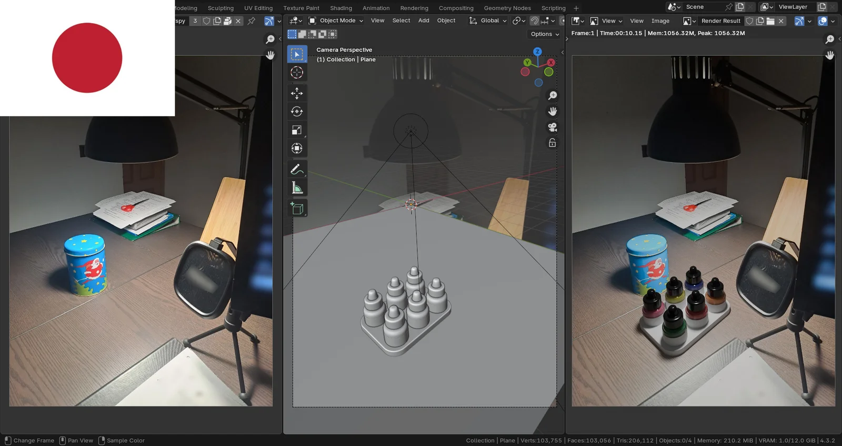
Task: Open the Object Mode dropdown
Action: coord(336,21)
